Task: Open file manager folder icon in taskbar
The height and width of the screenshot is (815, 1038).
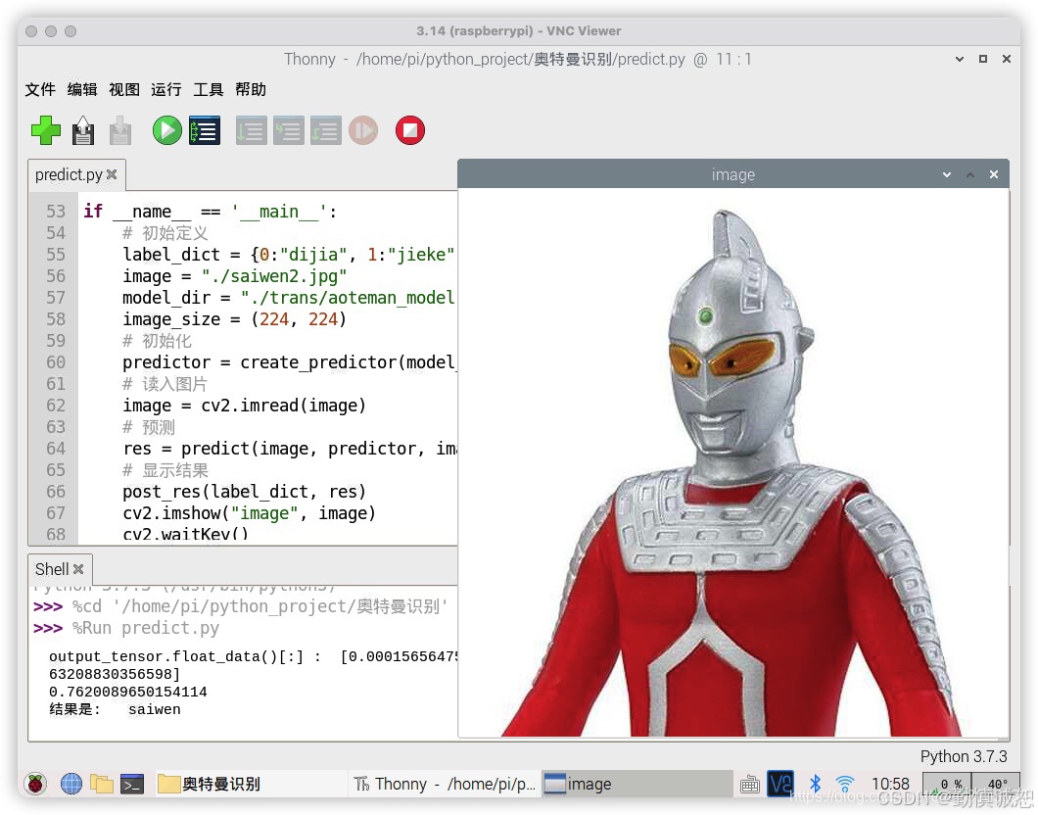Action: click(101, 784)
